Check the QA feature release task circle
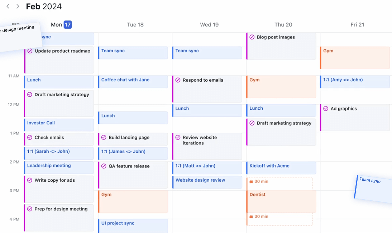This screenshot has height=233, width=392. point(104,166)
